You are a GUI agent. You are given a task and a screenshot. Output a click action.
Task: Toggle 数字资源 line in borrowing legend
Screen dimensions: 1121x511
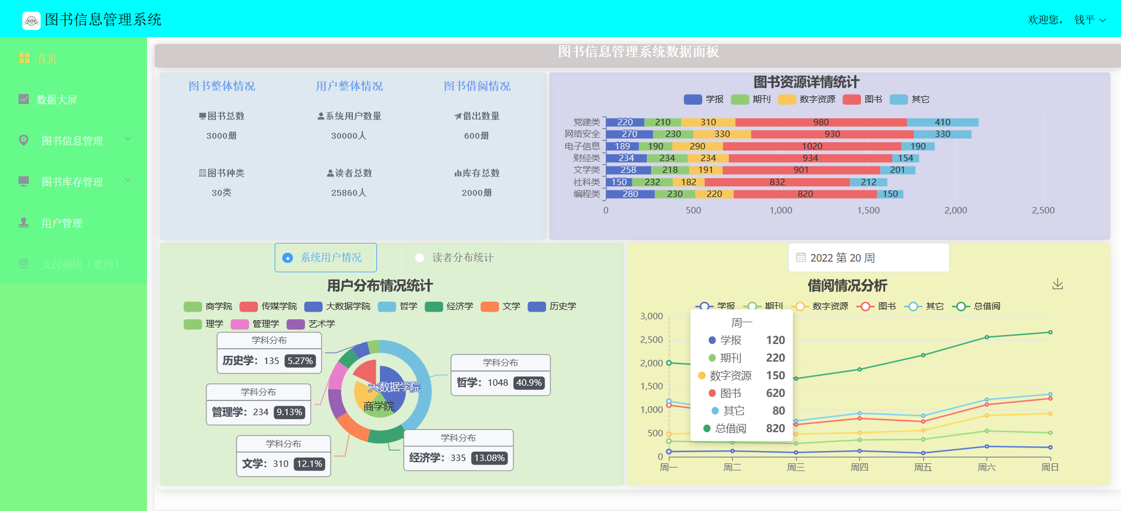click(x=820, y=306)
